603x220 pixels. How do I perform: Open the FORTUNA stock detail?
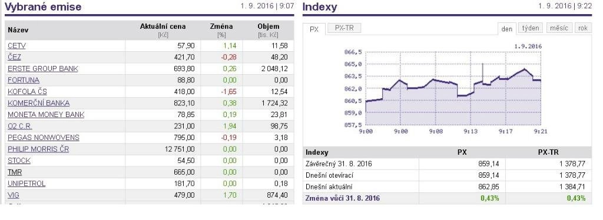24,80
